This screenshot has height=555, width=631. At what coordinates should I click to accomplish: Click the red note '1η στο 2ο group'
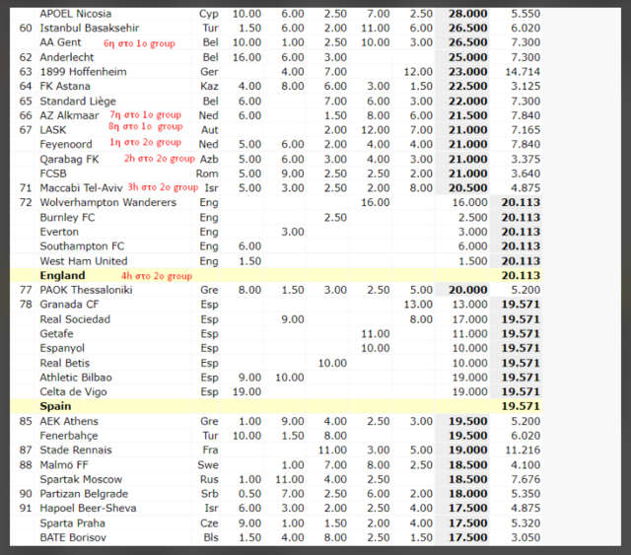click(146, 142)
